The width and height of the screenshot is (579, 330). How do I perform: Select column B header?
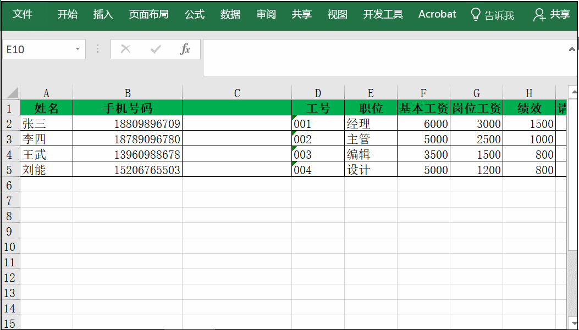click(128, 93)
